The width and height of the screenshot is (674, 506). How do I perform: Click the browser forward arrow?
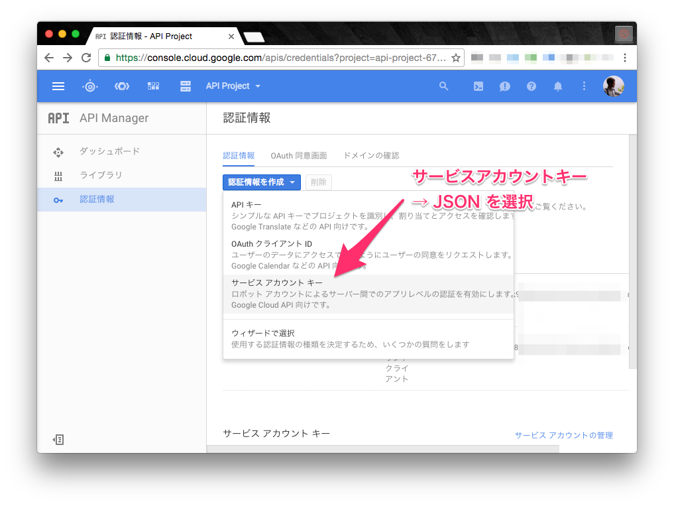click(68, 58)
